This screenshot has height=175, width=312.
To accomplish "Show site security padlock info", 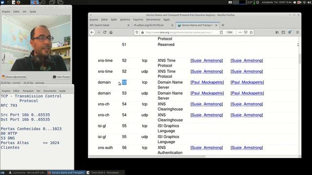I will (x=142, y=33).
